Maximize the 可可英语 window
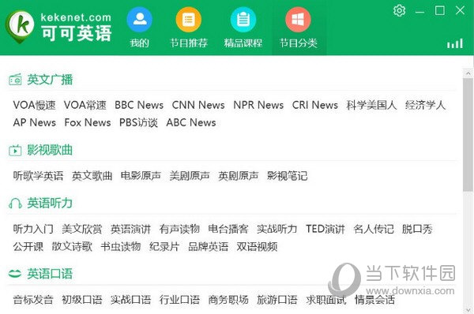 (439, 10)
